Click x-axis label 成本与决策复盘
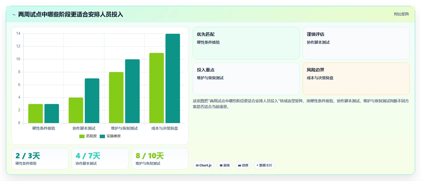421x181 pixels. [x=165, y=128]
